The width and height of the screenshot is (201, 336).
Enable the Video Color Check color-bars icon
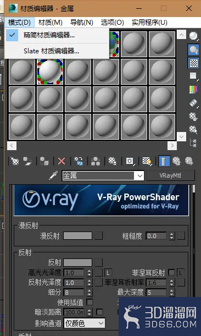pyautogui.click(x=193, y=90)
